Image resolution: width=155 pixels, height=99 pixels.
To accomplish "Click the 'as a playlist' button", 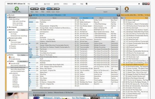I will tap(39, 95).
